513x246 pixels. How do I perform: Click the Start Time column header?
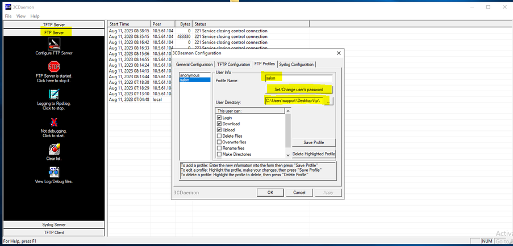pyautogui.click(x=129, y=24)
